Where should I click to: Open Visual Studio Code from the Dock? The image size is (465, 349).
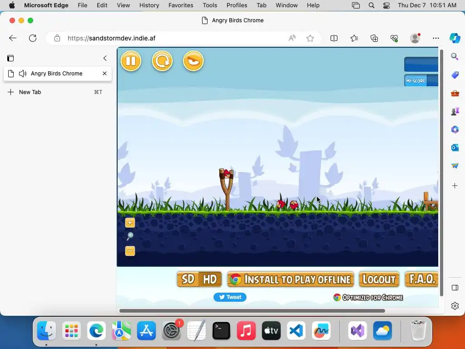click(x=296, y=331)
